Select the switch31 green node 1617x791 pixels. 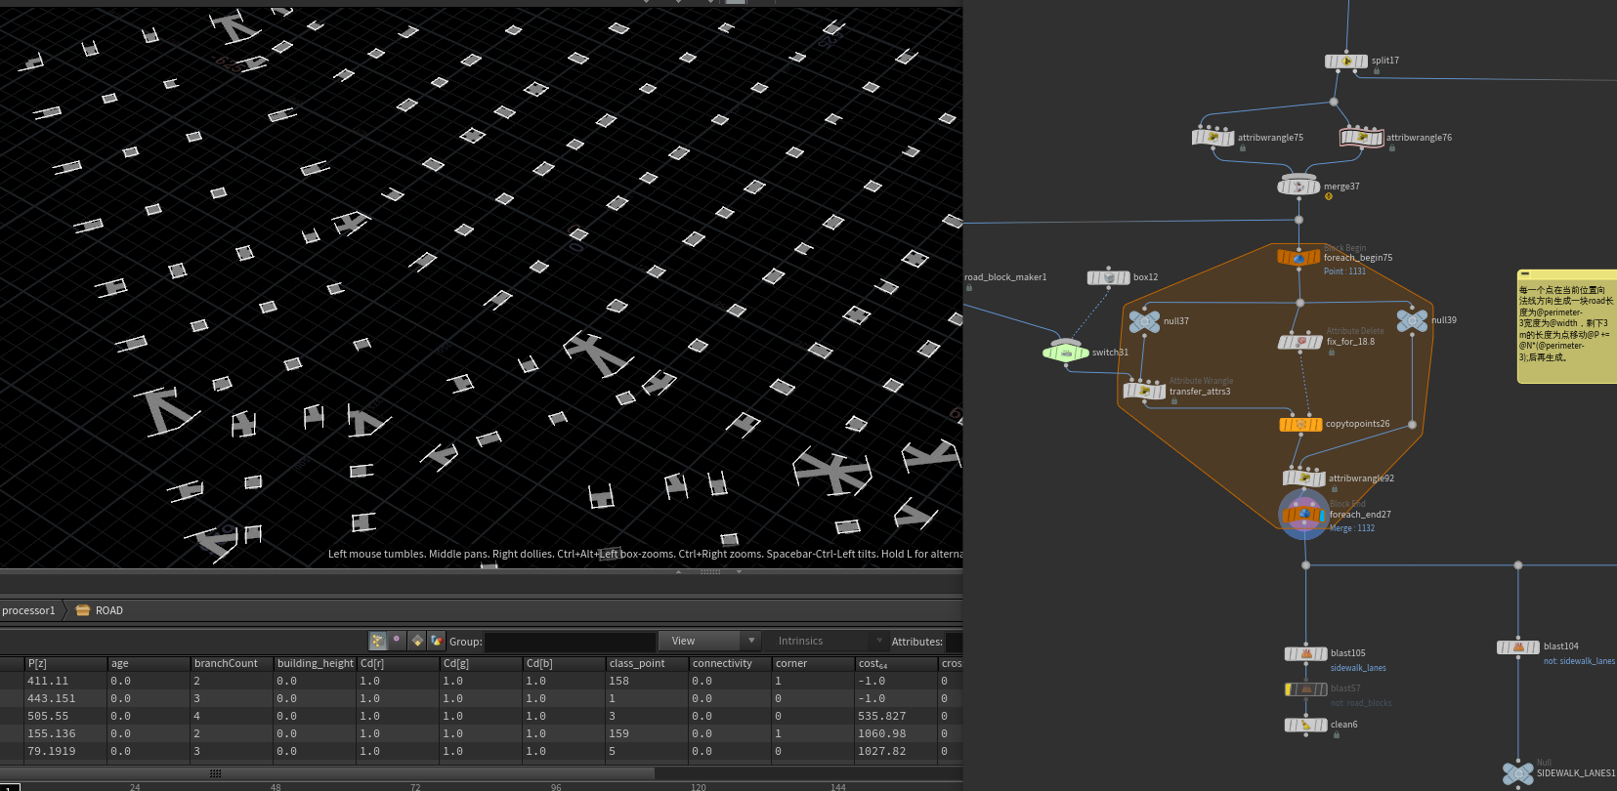(1065, 353)
